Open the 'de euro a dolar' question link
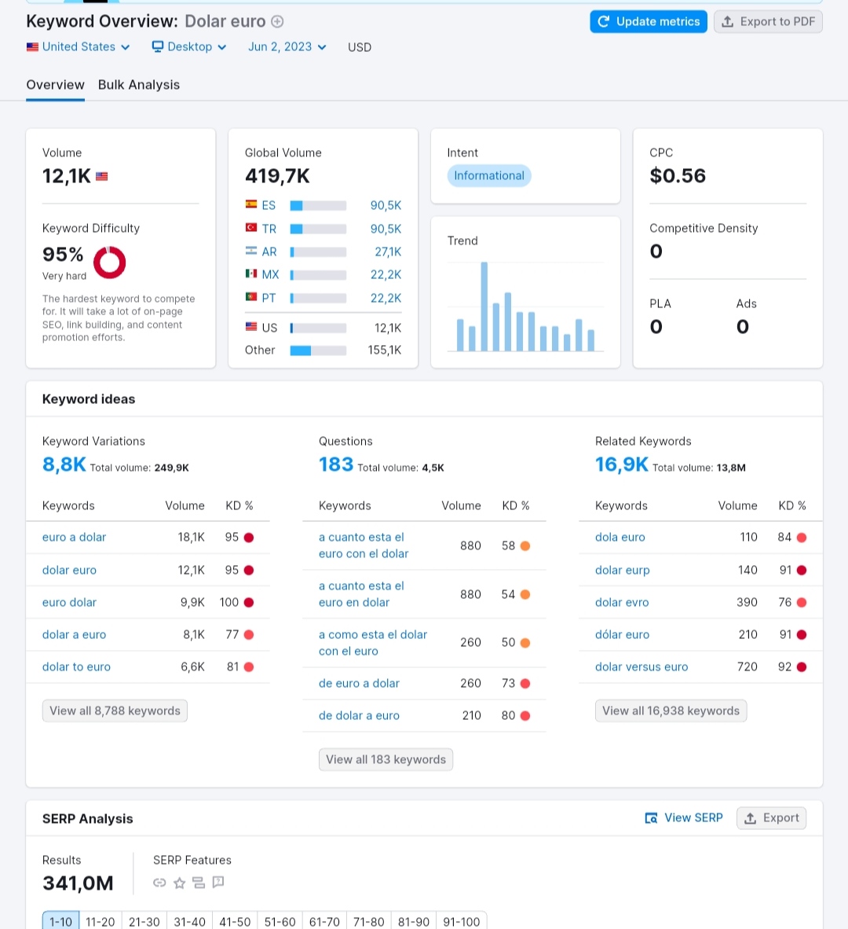The width and height of the screenshot is (848, 929). pyautogui.click(x=359, y=683)
